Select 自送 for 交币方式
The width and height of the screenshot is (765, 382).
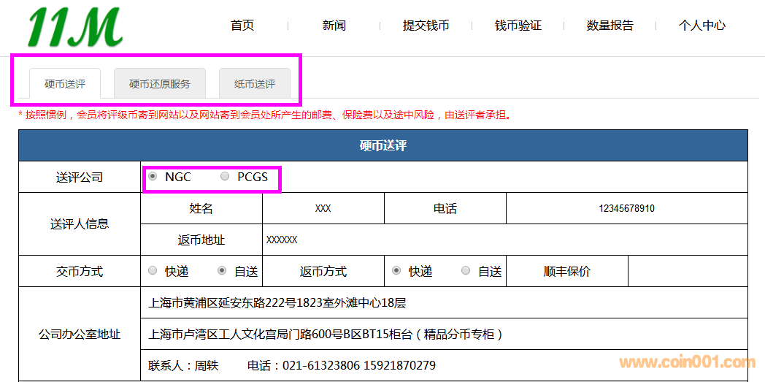click(x=222, y=271)
